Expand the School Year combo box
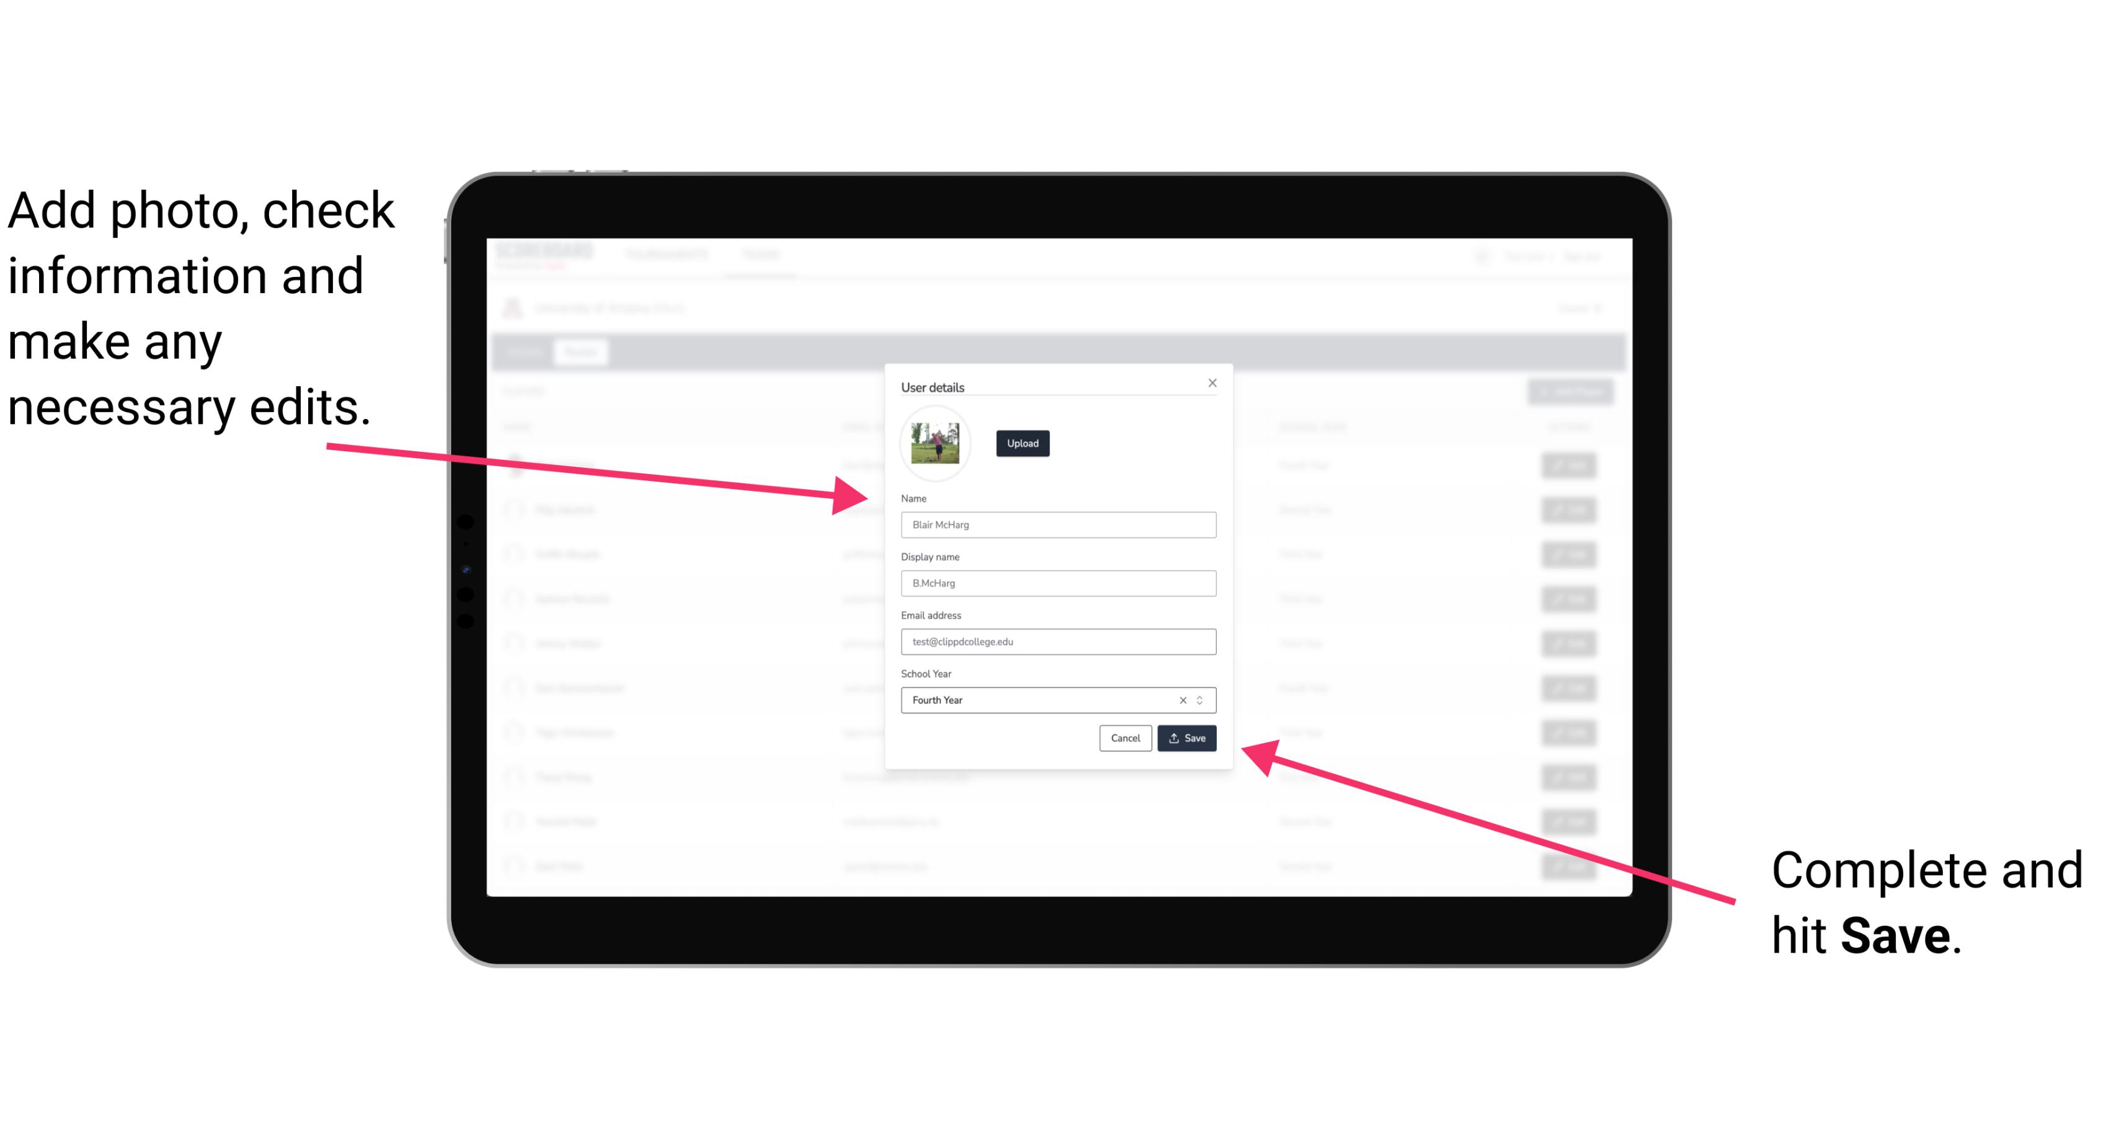The image size is (2116, 1138). [x=1202, y=699]
